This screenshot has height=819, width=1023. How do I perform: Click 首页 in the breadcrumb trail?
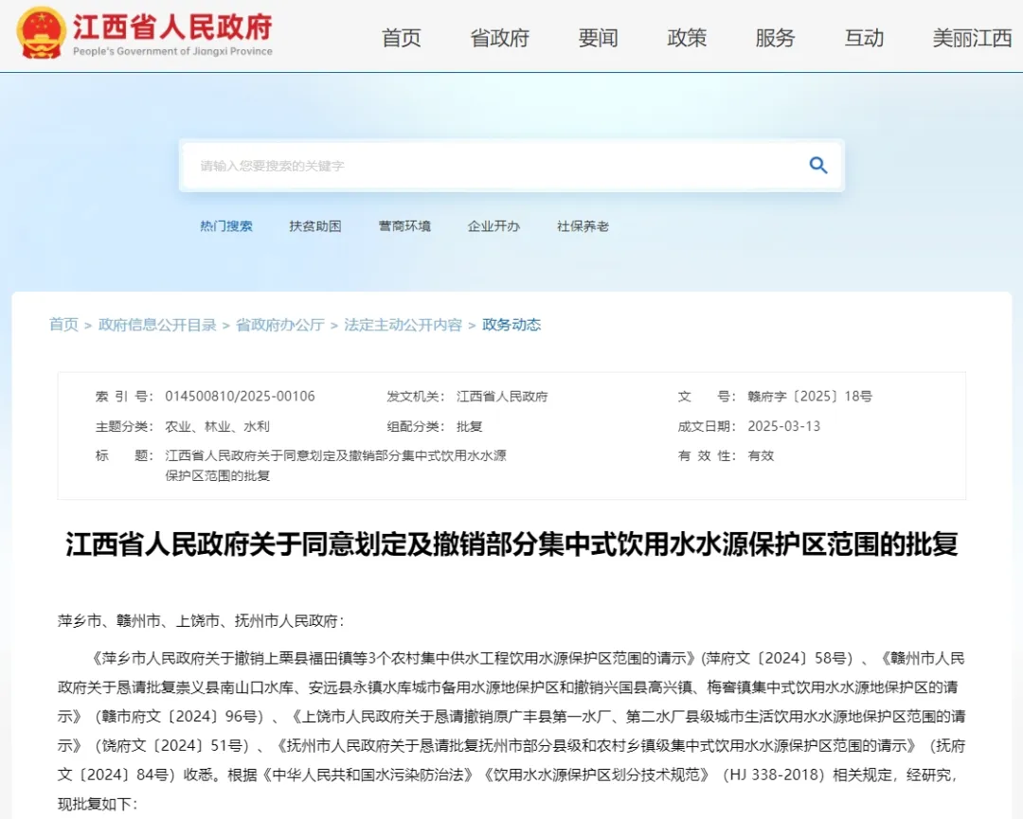tap(64, 325)
